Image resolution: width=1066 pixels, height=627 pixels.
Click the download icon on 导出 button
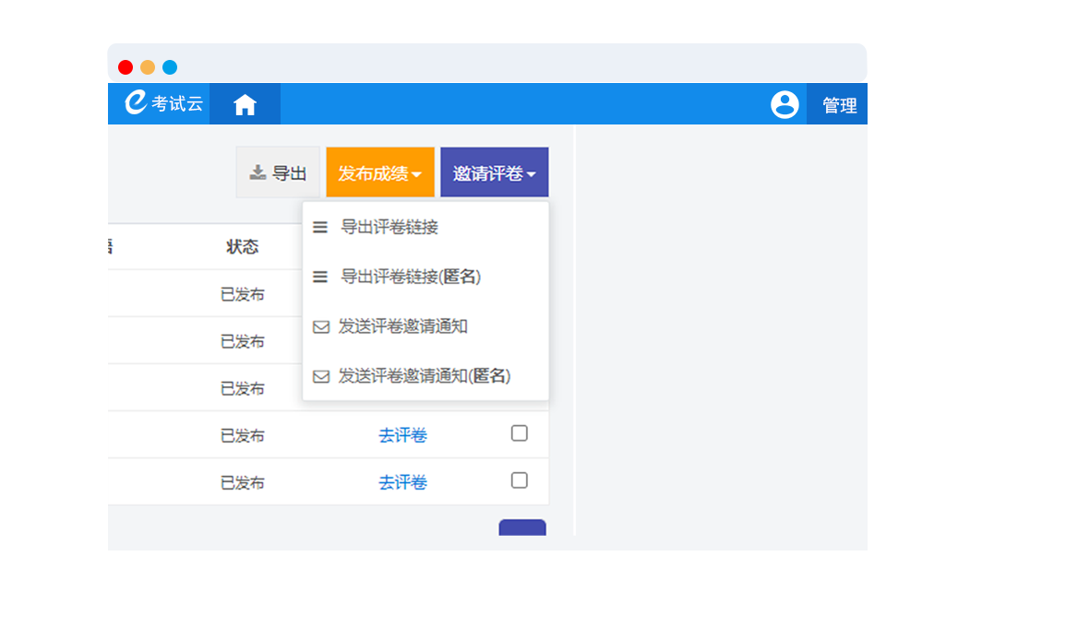click(258, 172)
